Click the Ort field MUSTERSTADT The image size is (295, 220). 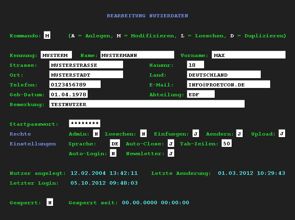[86, 75]
